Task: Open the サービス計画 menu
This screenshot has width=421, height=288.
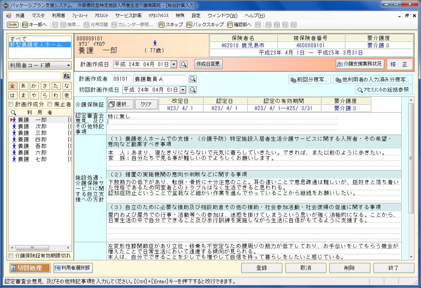Action: click(x=128, y=16)
